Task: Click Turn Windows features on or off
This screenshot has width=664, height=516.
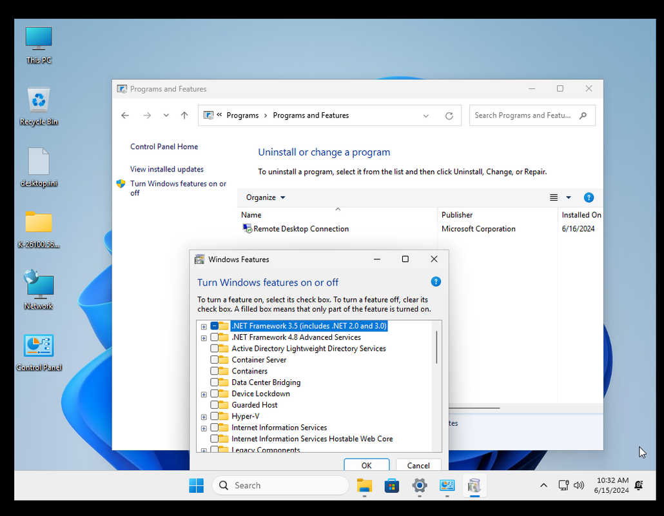Action: click(x=179, y=188)
